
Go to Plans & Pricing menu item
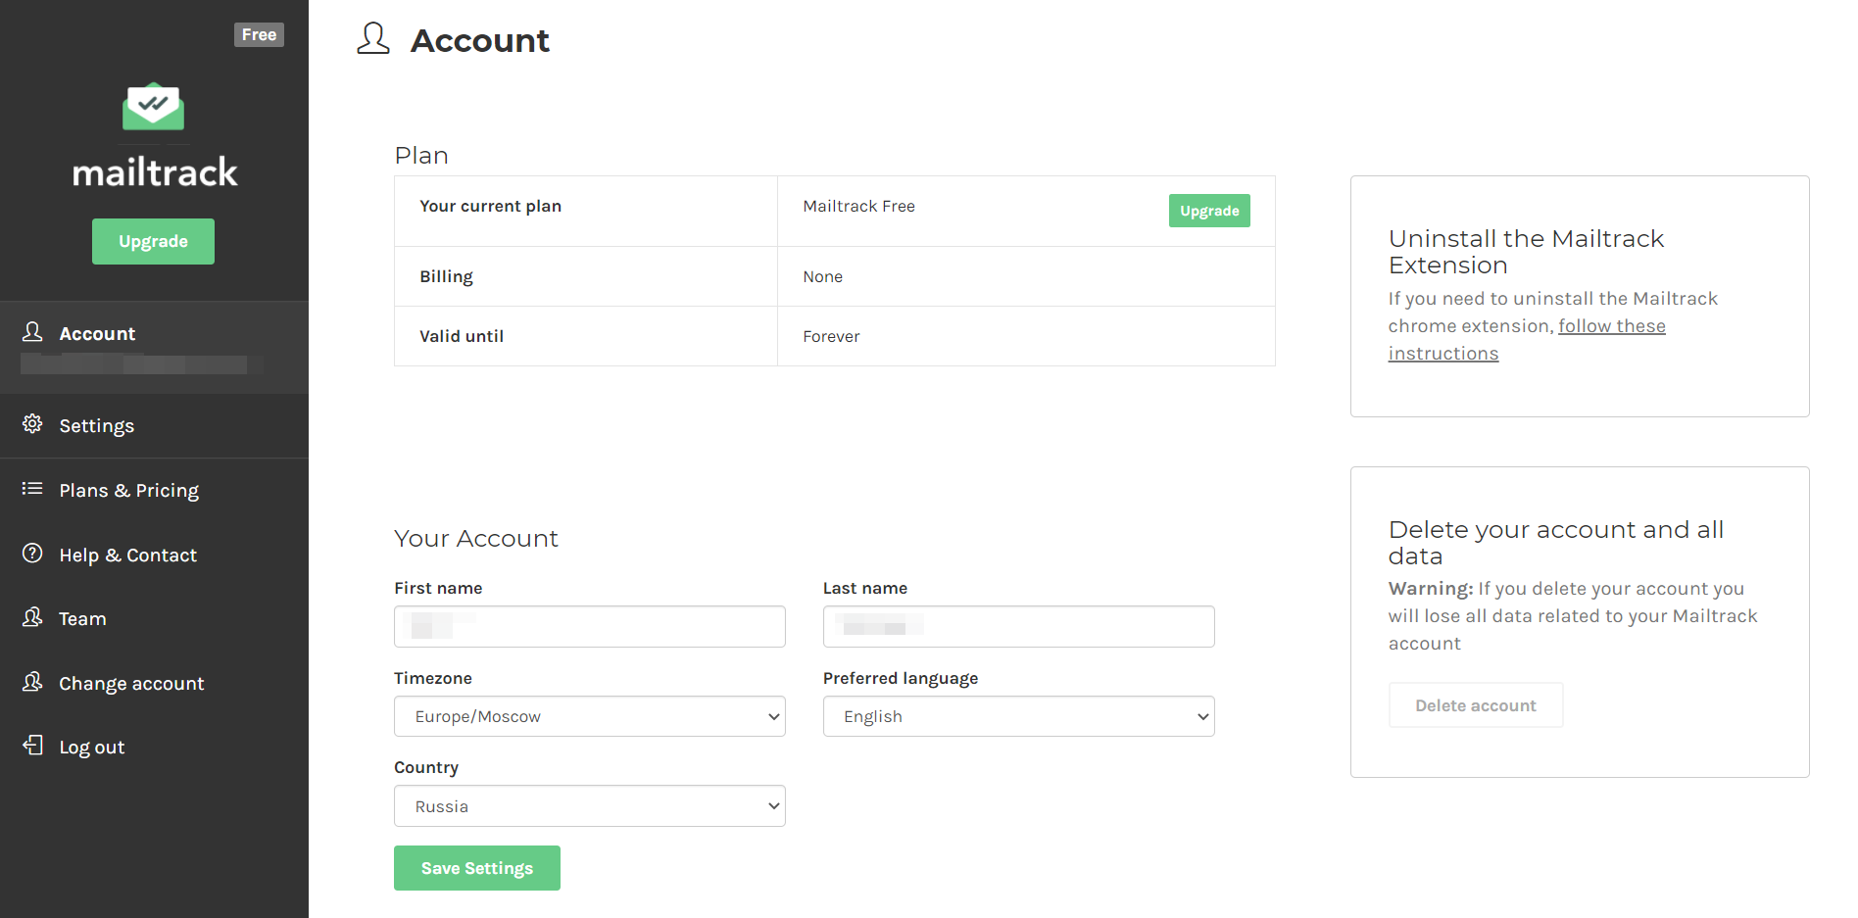128,490
